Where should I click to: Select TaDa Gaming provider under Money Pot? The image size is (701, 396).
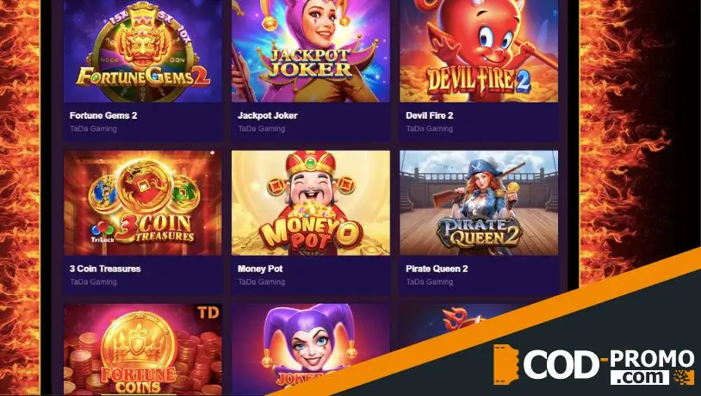(261, 282)
